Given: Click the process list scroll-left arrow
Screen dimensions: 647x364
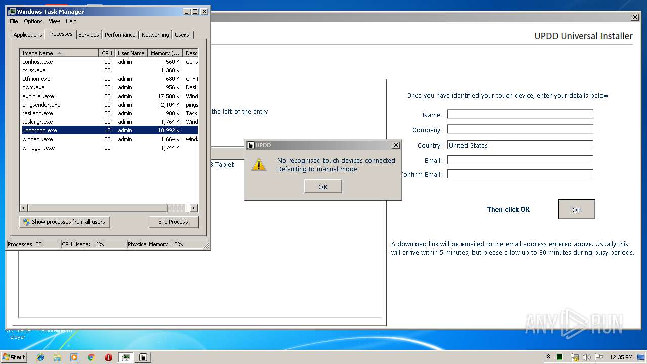Looking at the screenshot, I should pyautogui.click(x=24, y=208).
